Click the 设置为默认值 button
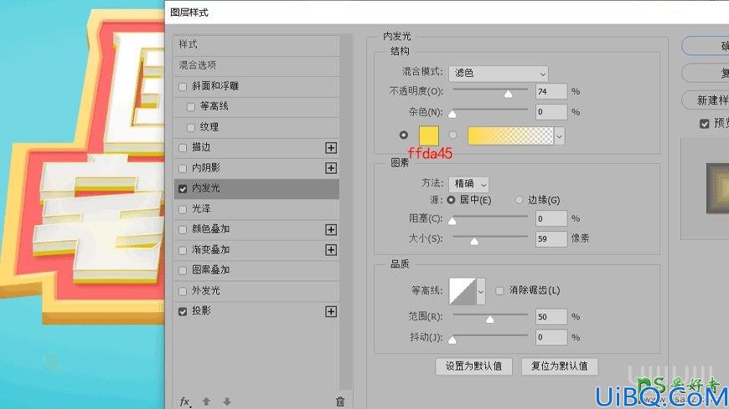729x409 pixels. (473, 366)
